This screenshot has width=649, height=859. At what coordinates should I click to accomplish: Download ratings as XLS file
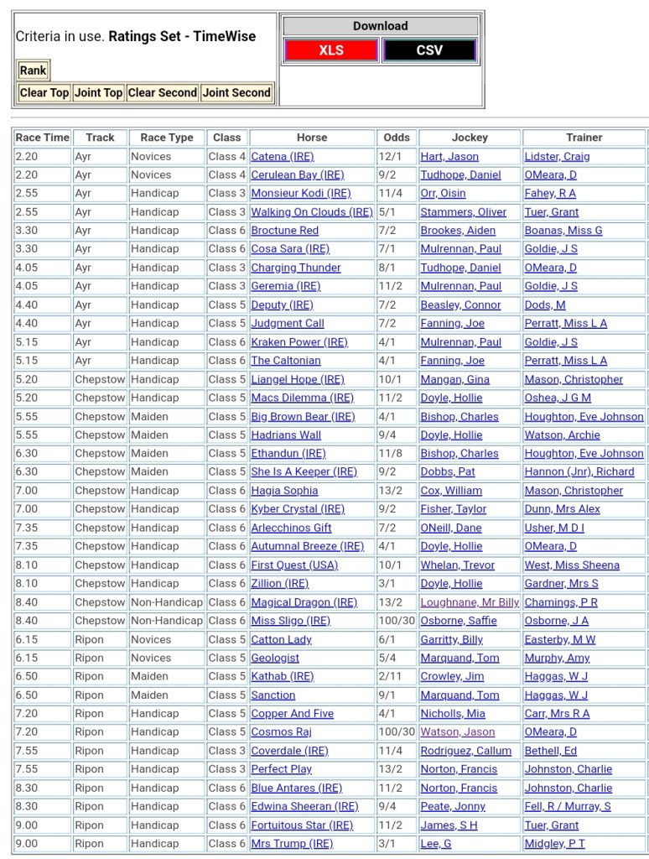point(330,50)
